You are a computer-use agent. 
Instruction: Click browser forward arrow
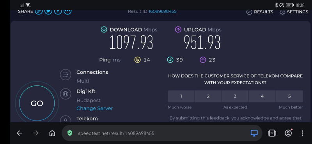pyautogui.click(x=36, y=133)
